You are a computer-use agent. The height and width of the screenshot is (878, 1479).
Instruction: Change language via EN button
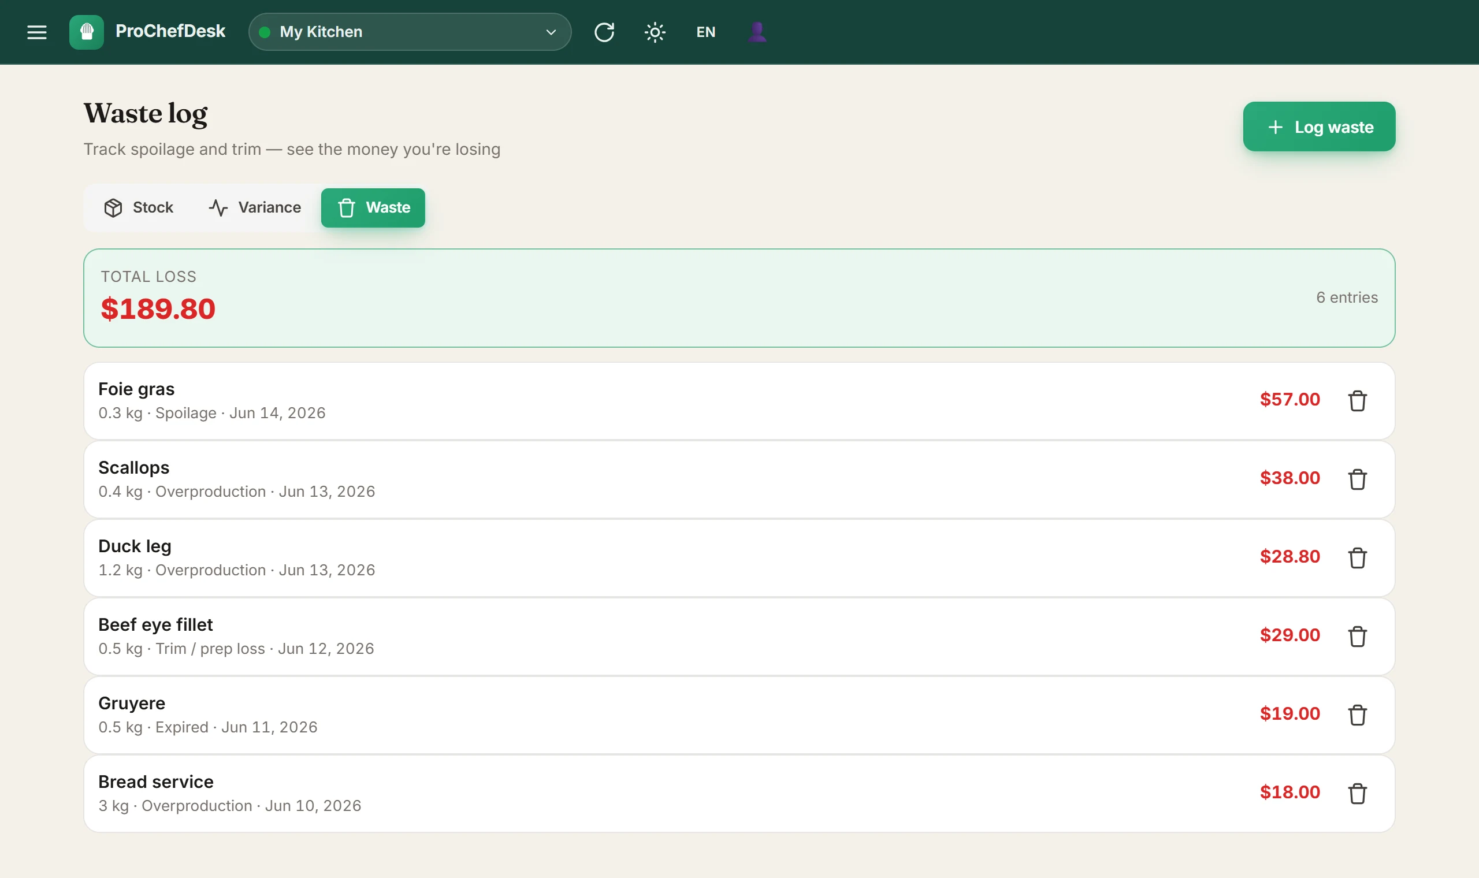pos(706,32)
